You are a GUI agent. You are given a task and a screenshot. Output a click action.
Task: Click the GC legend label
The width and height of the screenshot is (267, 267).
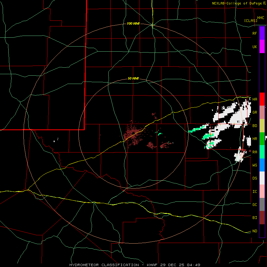(x=255, y=204)
